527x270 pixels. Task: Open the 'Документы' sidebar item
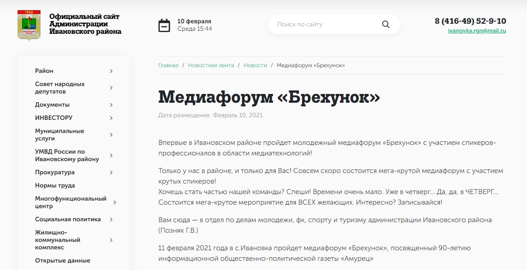pyautogui.click(x=52, y=105)
